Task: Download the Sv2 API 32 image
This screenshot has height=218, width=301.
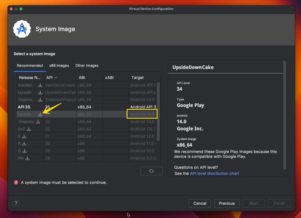Action: 29,129
